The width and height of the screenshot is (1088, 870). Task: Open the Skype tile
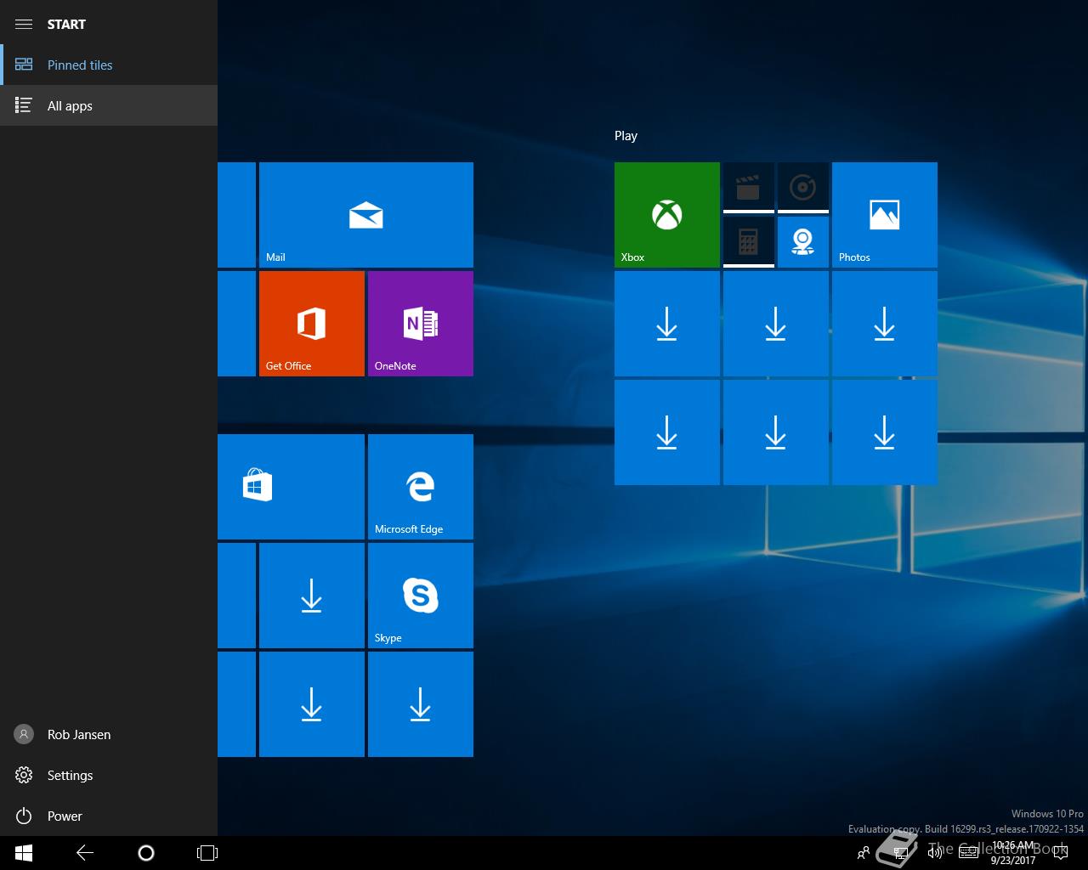coord(421,596)
